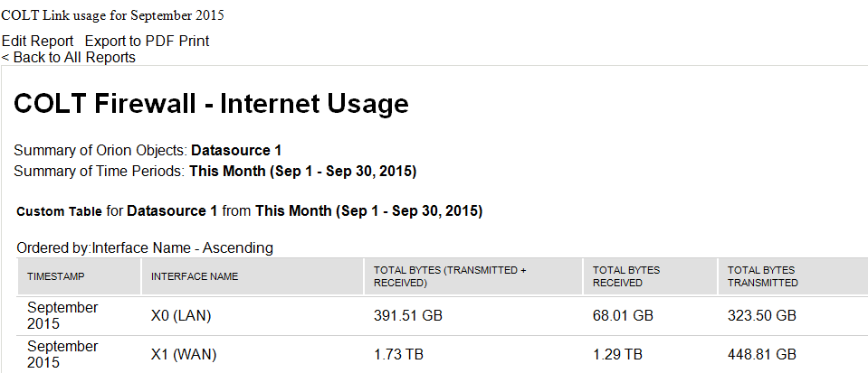The height and width of the screenshot is (373, 868).
Task: Click the COLT Firewall - Internet Usage heading
Action: (212, 105)
